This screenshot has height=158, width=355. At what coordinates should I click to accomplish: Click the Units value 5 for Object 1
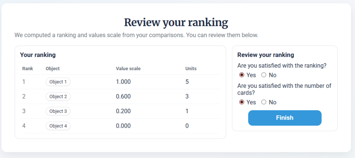187,82
